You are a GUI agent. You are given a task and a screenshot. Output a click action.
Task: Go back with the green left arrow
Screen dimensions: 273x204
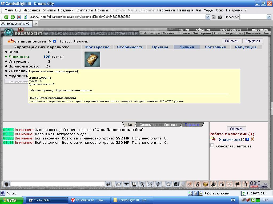coord(6,17)
